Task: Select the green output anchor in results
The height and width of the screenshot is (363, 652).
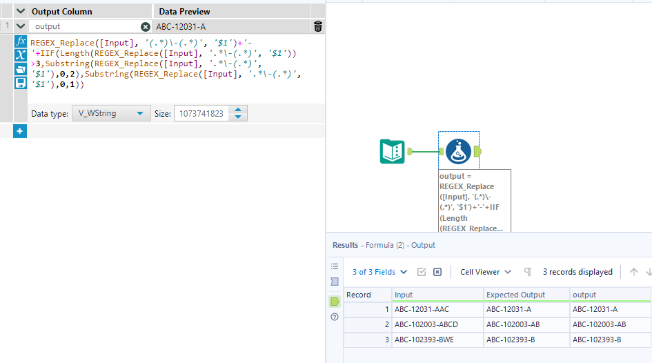Action: 335,302
